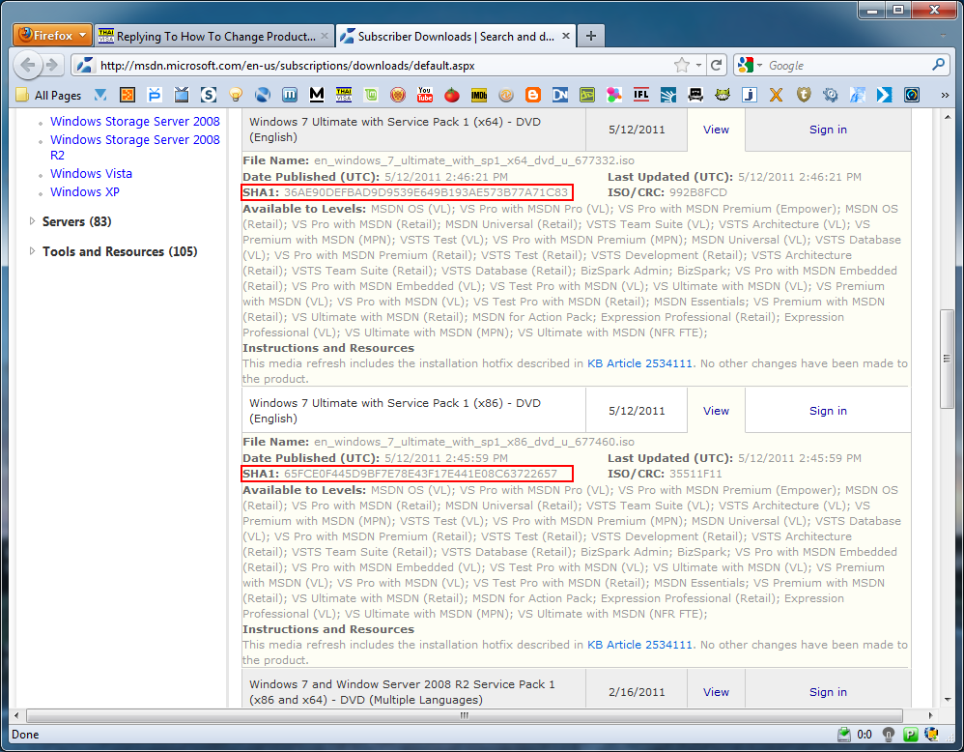Click the vertical scrollbar thumb

click(947, 359)
